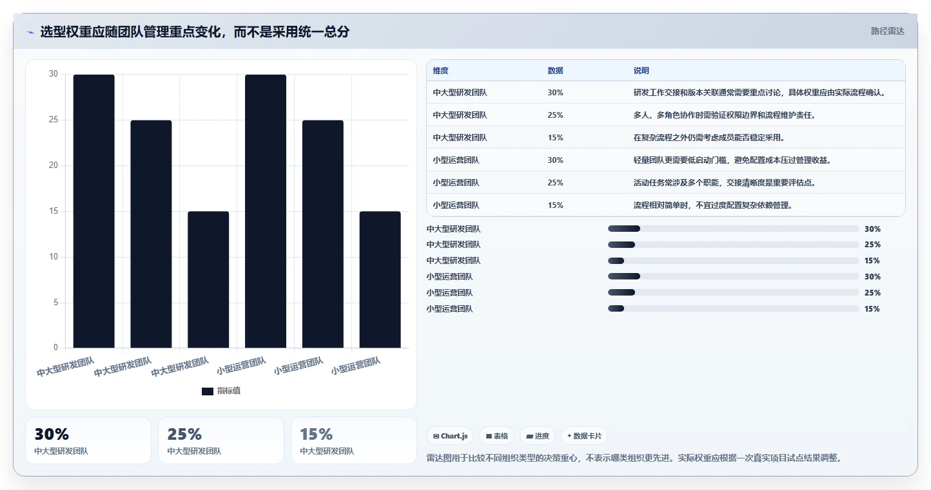
Task: Click the 轻量团队更需要低启动门槛 description cell
Action: point(732,160)
